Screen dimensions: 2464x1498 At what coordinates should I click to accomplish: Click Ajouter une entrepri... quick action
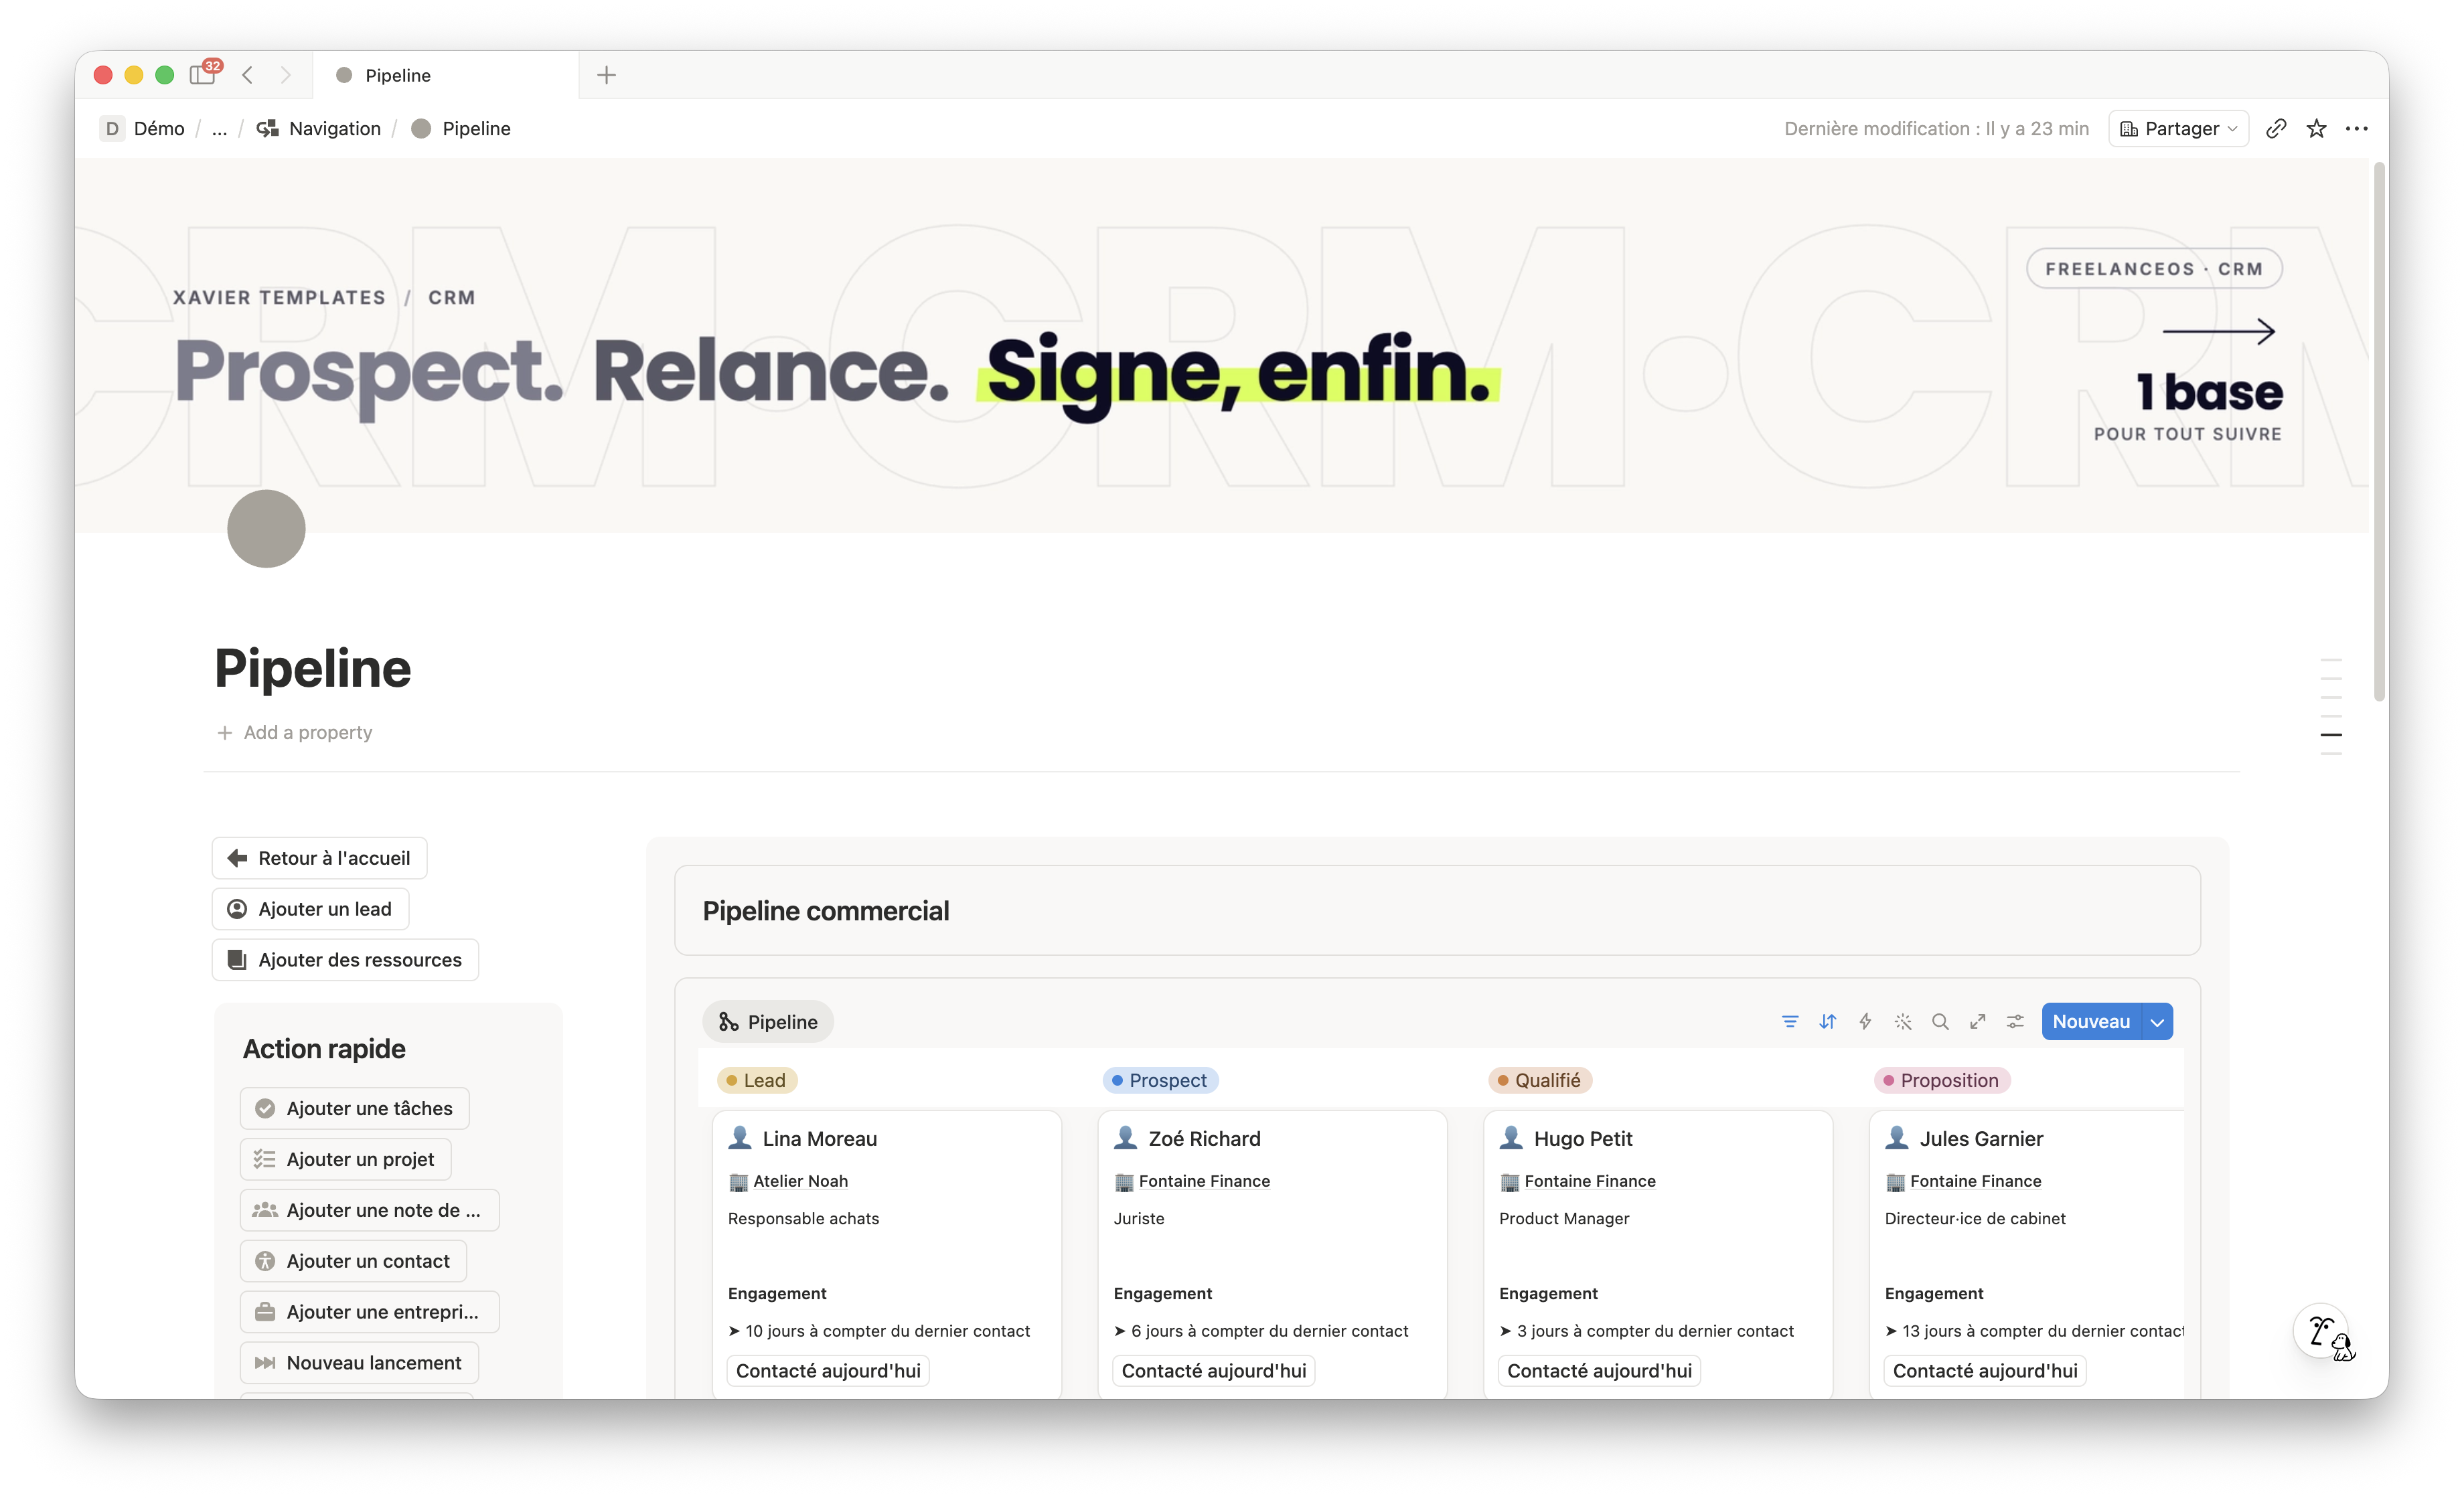point(370,1312)
